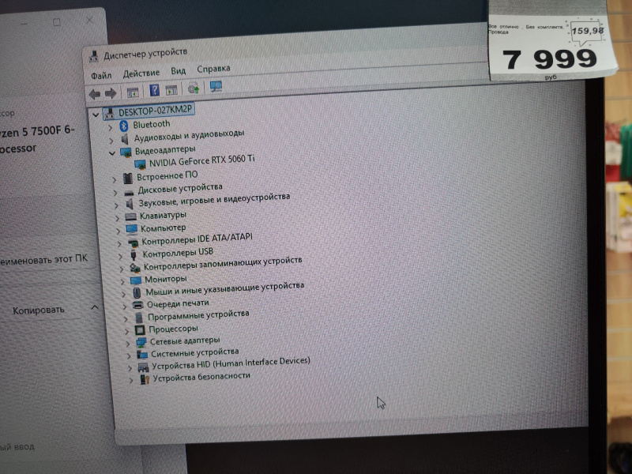Select the Дисковые устройства label
The height and width of the screenshot is (474, 632).
point(180,189)
